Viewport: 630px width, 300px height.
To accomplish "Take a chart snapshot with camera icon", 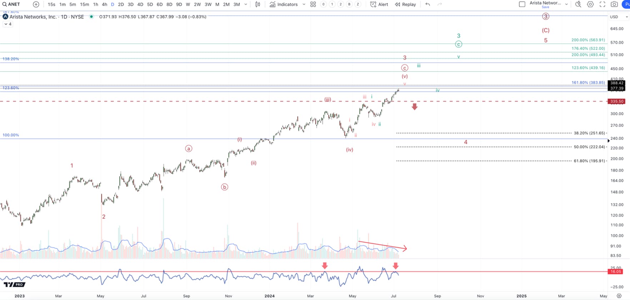I will (614, 4).
